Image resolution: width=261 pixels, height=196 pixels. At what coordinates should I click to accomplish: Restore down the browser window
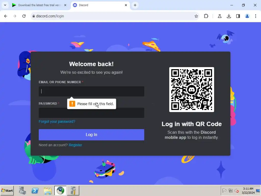pyautogui.click(x=243, y=5)
